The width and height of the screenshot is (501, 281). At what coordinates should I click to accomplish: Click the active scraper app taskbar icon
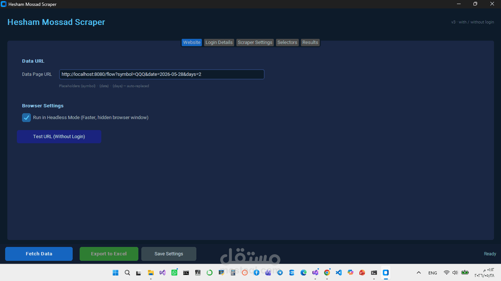coord(386,273)
